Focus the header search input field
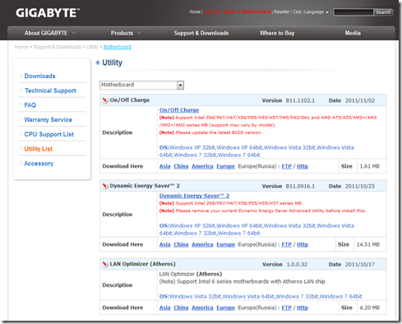Image resolution: width=402 pixels, height=324 pixels. click(353, 12)
